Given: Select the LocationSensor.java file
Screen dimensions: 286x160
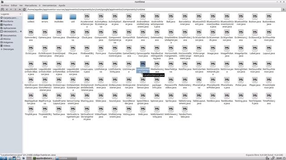Looking at the screenshot, I should pyautogui.click(x=143, y=67).
